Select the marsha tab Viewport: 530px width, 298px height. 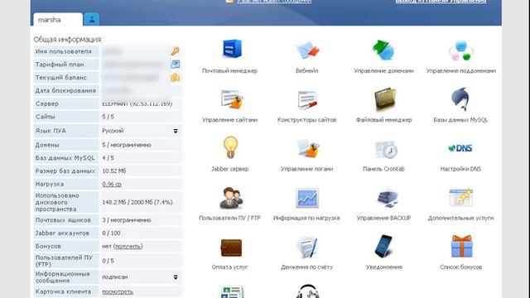pos(58,20)
